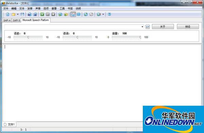Click the 预设 button
204x133 pixels.
pos(188,27)
